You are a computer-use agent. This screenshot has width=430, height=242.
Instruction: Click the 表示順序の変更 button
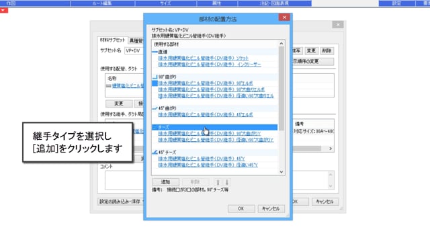312,61
